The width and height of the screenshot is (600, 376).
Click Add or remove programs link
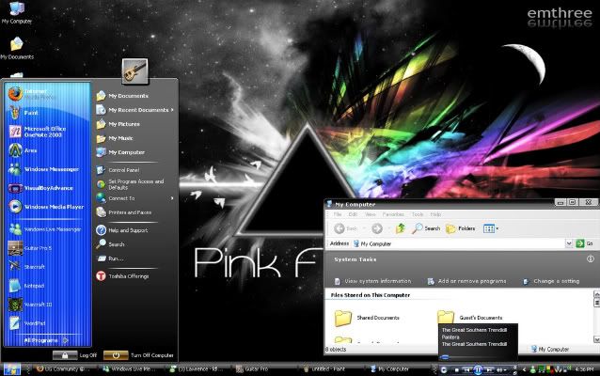coord(466,281)
